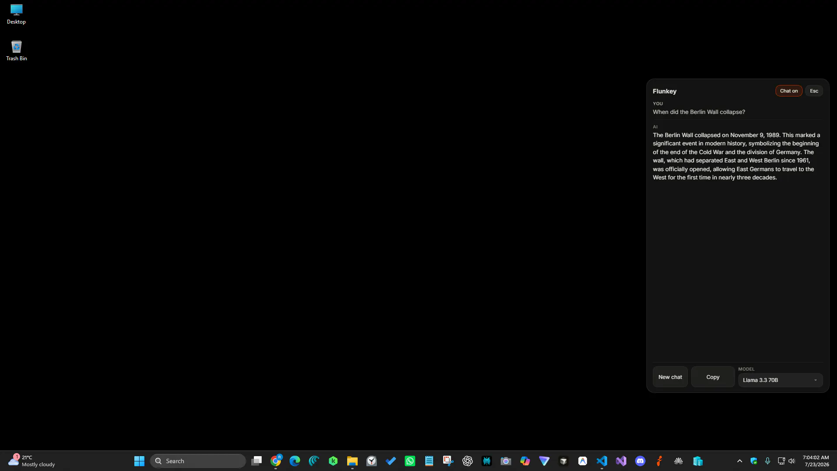Launch Google Chrome from the taskbar
The height and width of the screenshot is (471, 837).
276,461
